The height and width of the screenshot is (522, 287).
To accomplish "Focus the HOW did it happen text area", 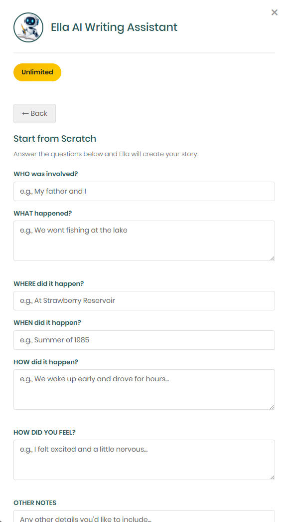I will (x=144, y=389).
